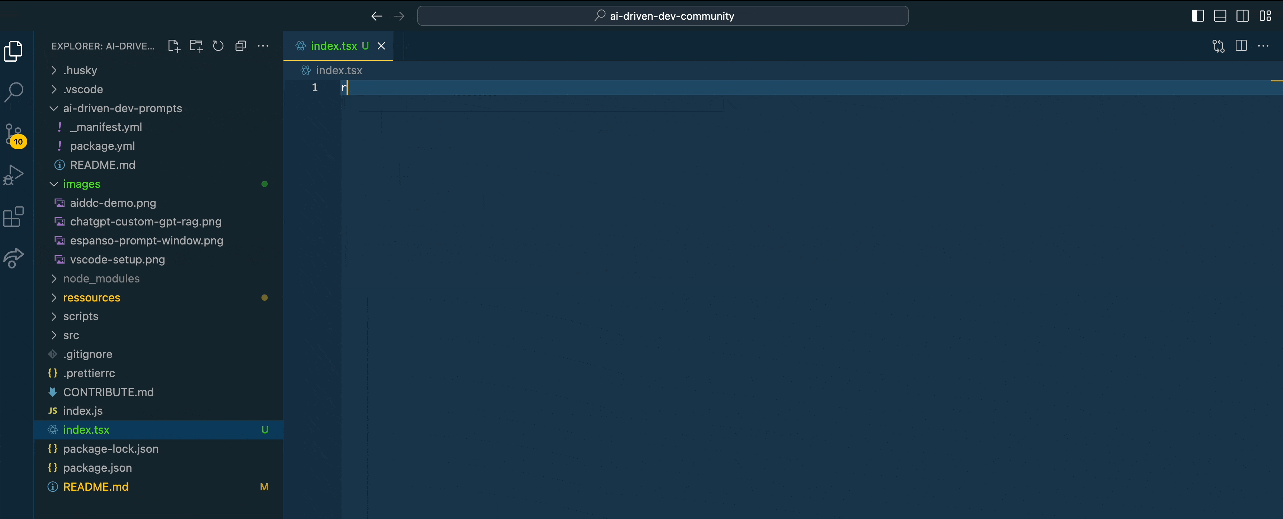Open Source Control with 10 changes
Viewport: 1283px width, 519px height.
click(14, 133)
